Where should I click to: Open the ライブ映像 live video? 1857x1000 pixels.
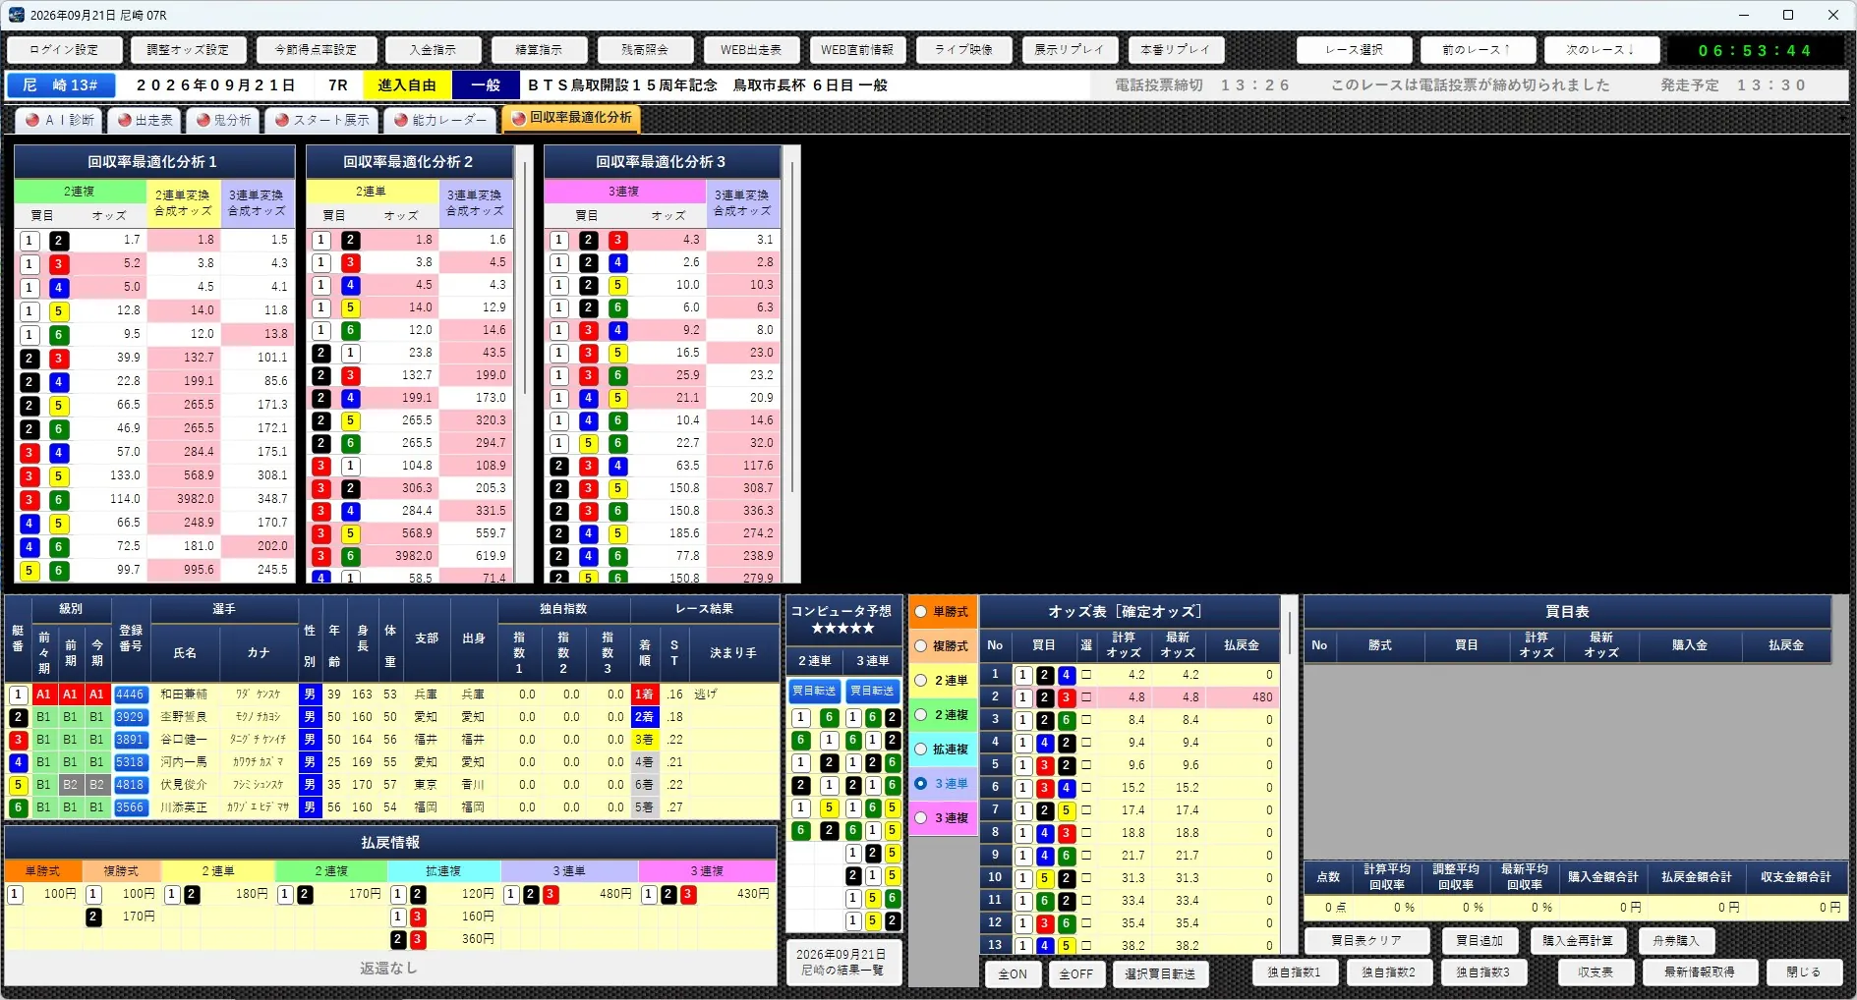(x=963, y=50)
